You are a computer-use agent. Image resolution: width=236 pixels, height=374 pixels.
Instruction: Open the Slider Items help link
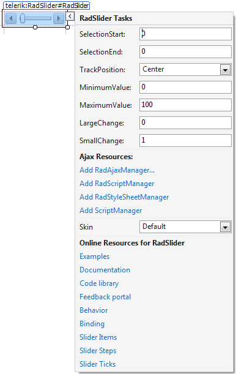[98, 337]
